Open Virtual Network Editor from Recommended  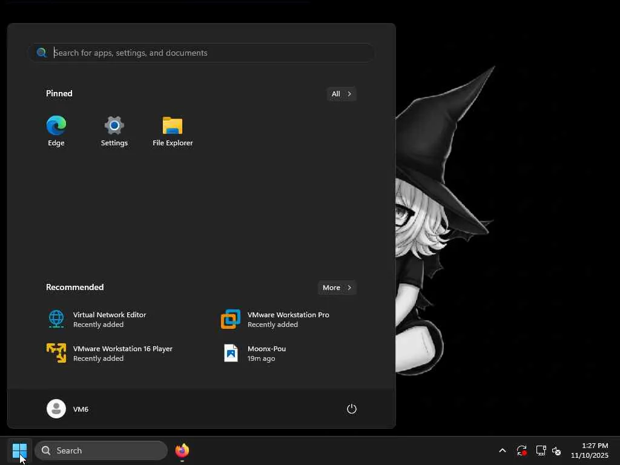(x=96, y=320)
